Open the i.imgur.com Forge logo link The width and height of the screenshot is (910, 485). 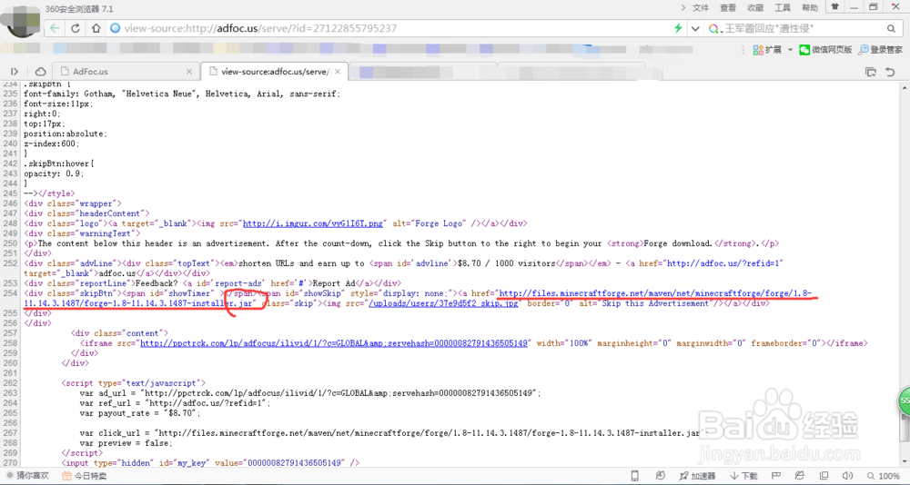pos(313,223)
